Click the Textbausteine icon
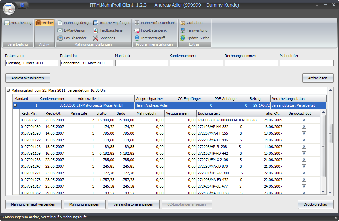 96,30
